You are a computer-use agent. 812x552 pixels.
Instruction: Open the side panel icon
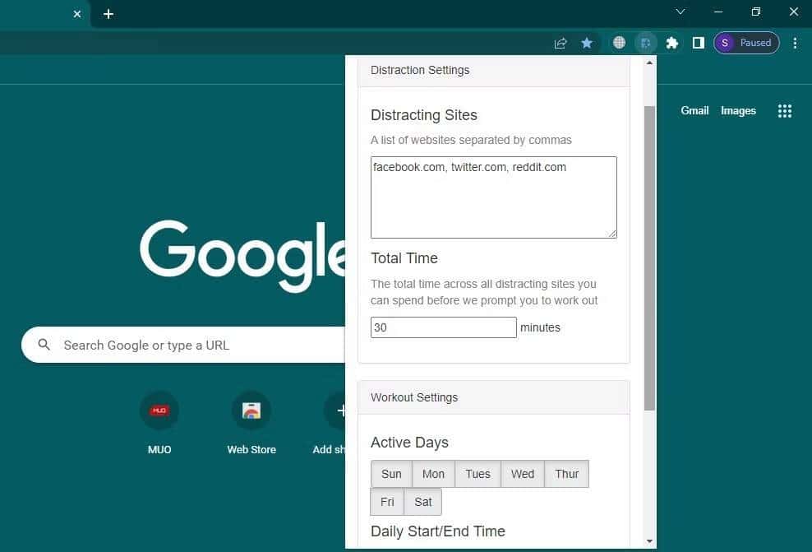[x=698, y=43]
